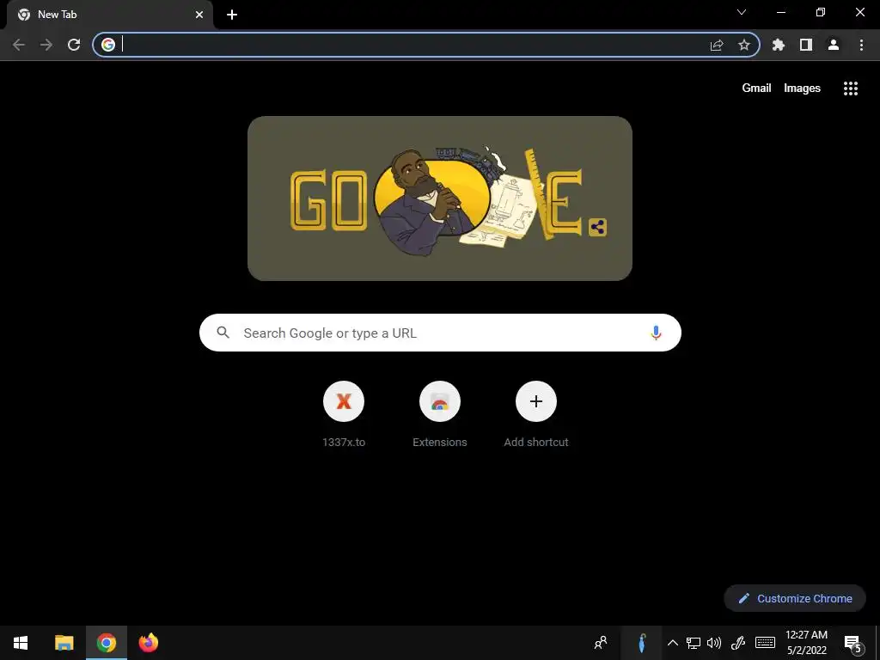Open Gmail link
The image size is (880, 660).
click(x=756, y=89)
